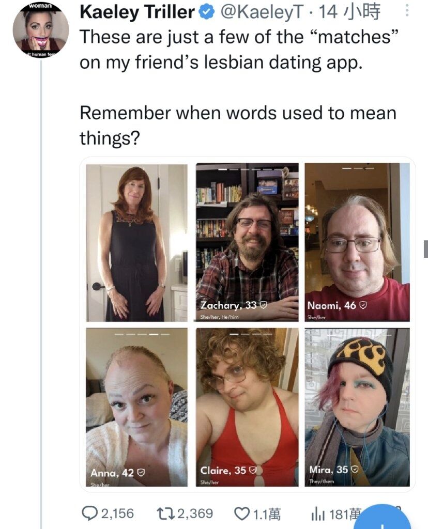Click the verified shield next to Naomi, 46

[x=362, y=305]
